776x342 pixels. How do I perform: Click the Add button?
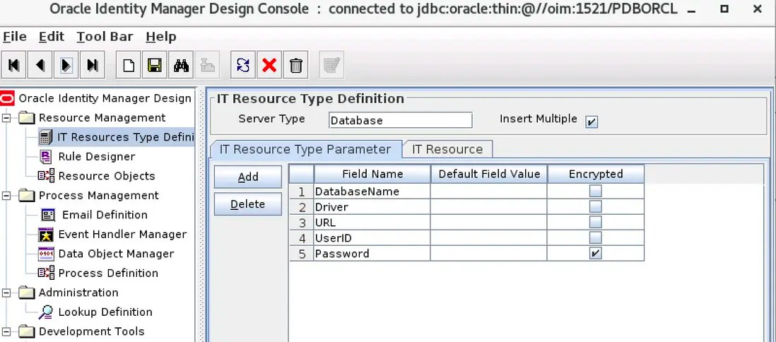(248, 177)
